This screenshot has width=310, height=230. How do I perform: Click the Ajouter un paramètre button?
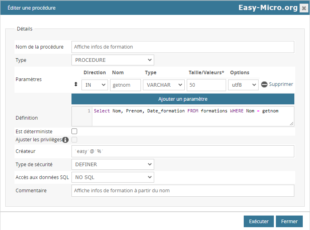click(x=183, y=99)
